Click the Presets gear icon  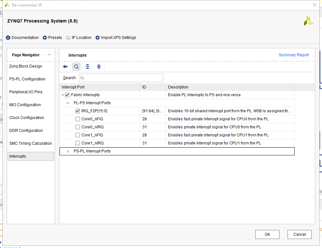45,38
